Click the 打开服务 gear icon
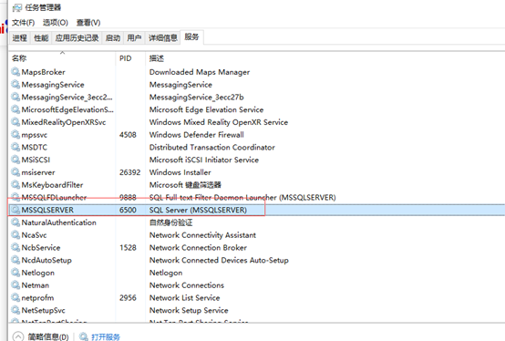This screenshot has height=341, width=505. 84,336
